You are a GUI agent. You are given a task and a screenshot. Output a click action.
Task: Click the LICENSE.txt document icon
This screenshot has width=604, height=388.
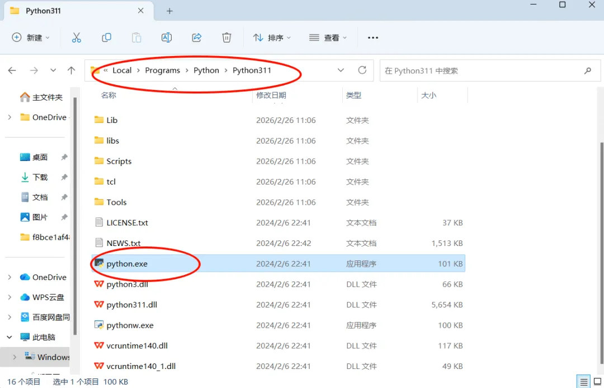pyautogui.click(x=100, y=223)
